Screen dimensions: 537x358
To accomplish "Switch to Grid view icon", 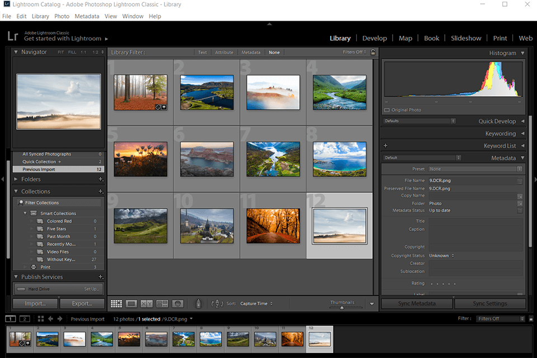I will 116,304.
